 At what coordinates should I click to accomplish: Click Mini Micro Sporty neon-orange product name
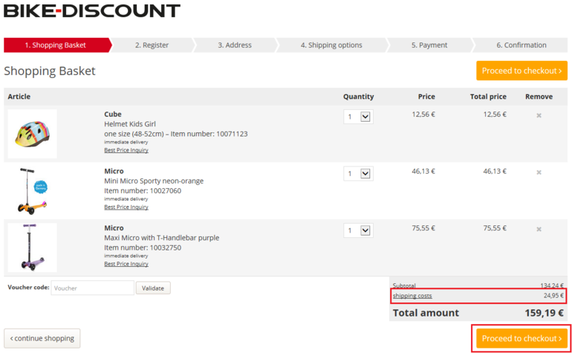point(154,181)
